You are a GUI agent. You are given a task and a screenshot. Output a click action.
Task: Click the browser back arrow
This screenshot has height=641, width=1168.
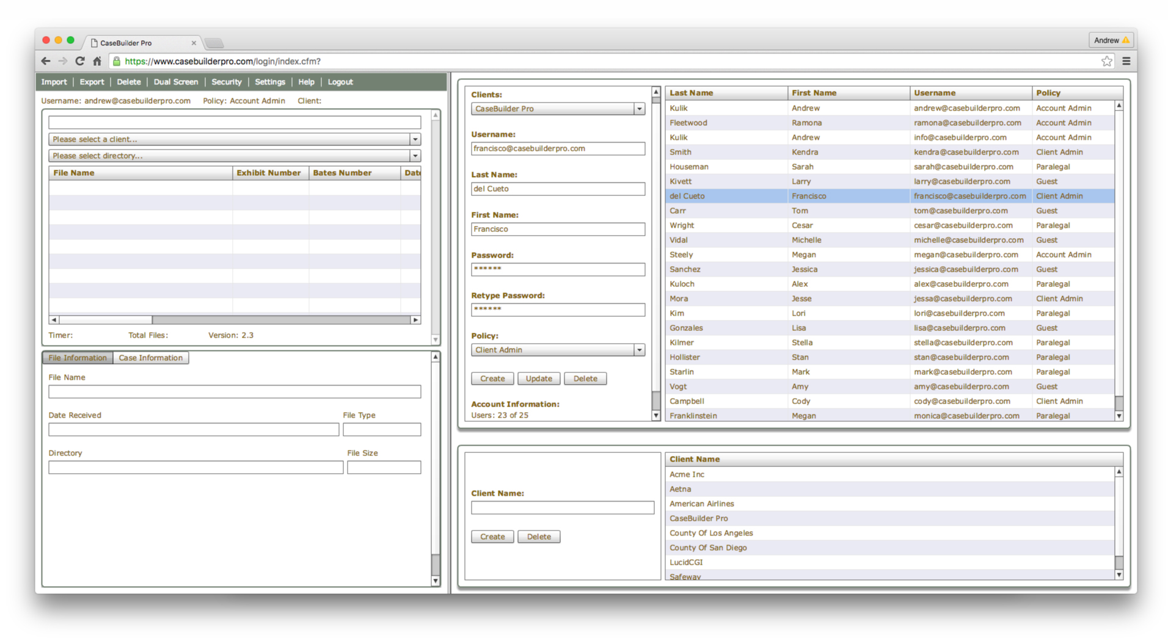(x=46, y=61)
